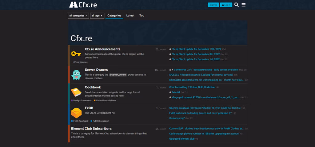Viewport: 315px width, 147px height.
Task: Expand the all tags dropdown
Action: coord(97,16)
